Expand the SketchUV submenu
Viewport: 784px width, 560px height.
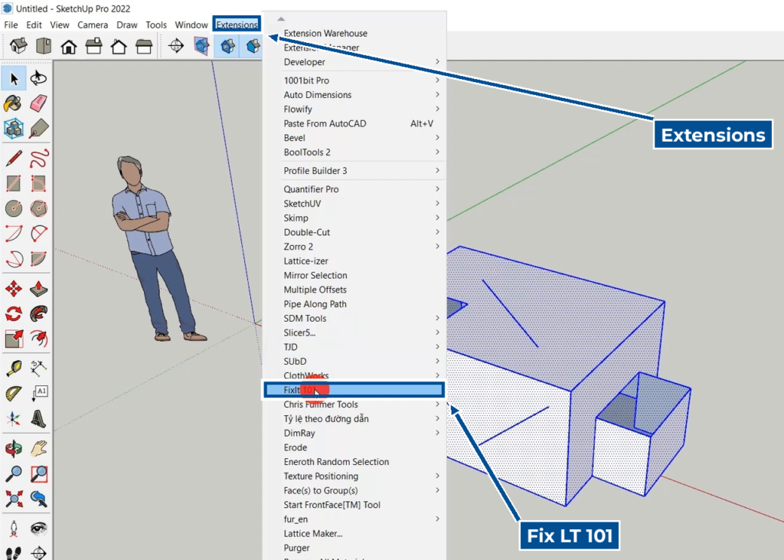[x=354, y=204]
